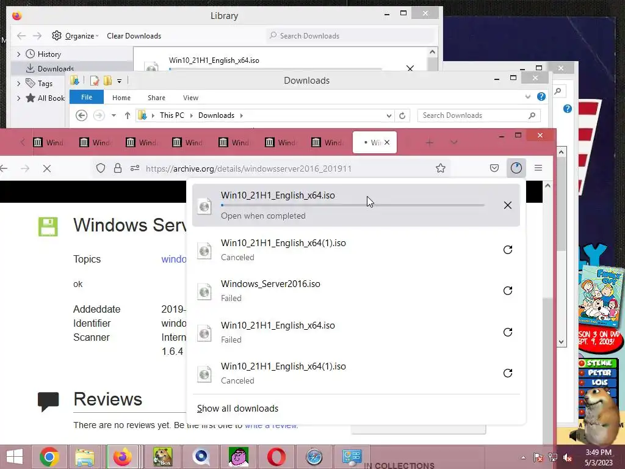Screen dimensions: 625x469
Task: Open Opera browser from the taskbar
Action: (276, 457)
